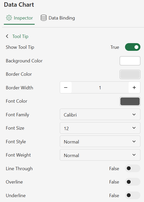Expand the Font Weight dropdown
The height and width of the screenshot is (202, 144).
[100, 155]
